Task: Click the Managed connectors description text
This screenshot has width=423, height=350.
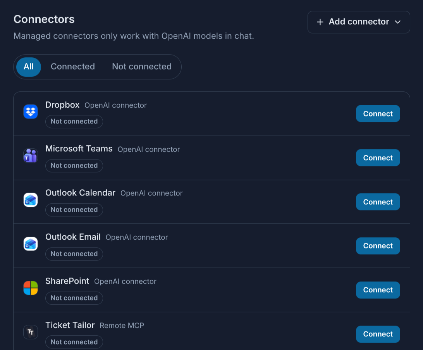Action: [x=134, y=36]
